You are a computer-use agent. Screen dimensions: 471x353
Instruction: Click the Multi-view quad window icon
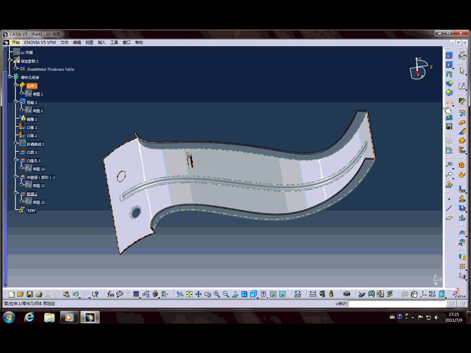tap(244, 294)
